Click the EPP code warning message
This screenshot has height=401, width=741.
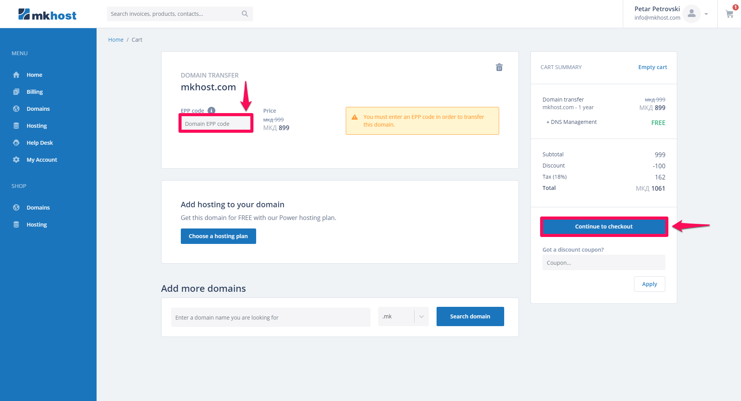[x=422, y=121]
